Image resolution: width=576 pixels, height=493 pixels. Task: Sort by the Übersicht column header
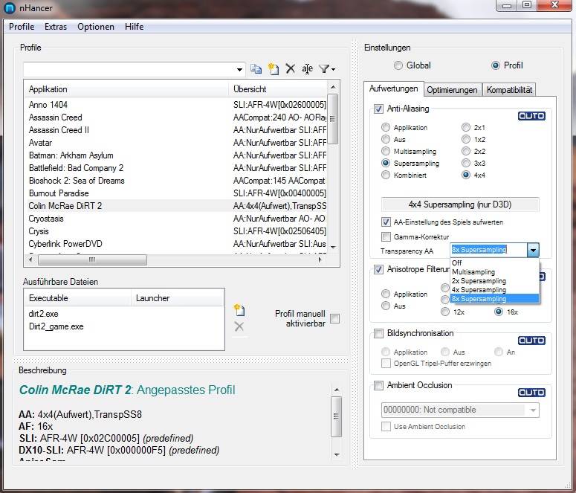(x=278, y=89)
